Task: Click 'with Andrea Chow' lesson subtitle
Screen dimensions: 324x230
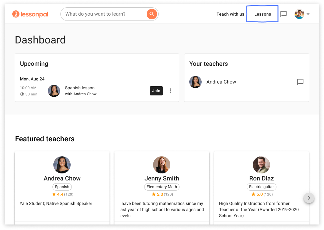Action: [x=81, y=94]
